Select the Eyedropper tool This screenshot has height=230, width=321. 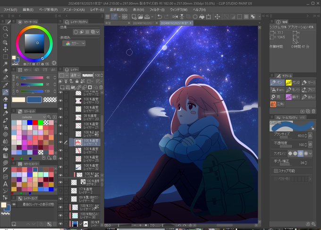pyautogui.click(x=5, y=85)
